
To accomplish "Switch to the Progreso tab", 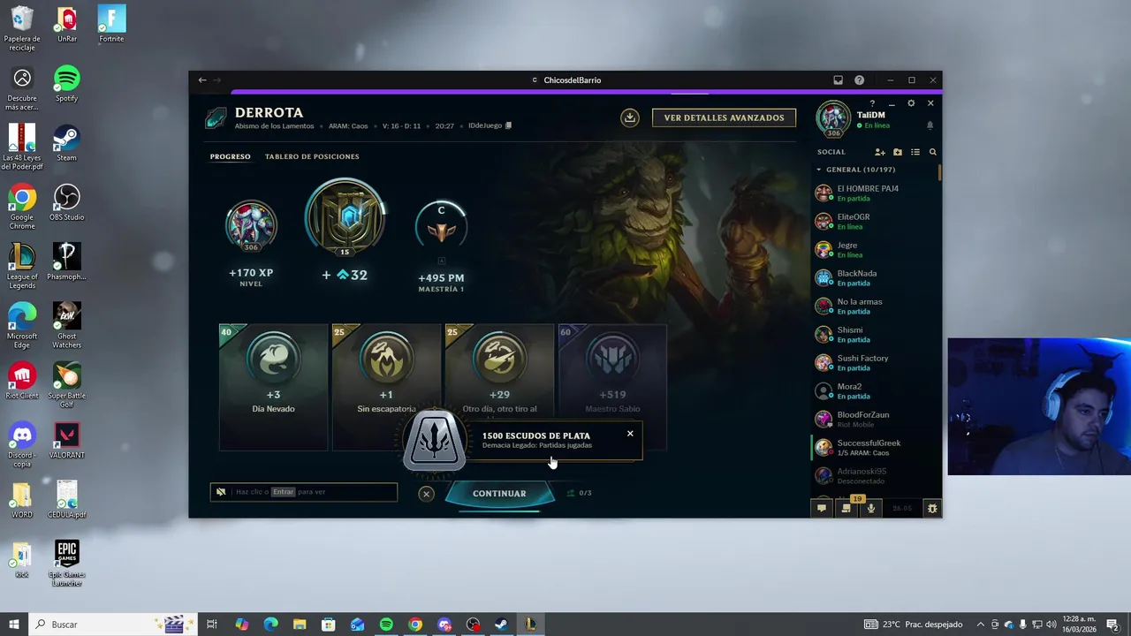I will tap(231, 156).
